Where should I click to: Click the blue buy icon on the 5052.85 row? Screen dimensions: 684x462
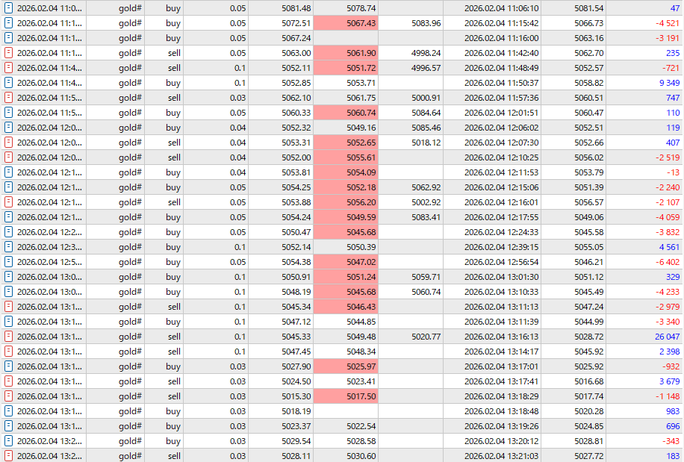point(8,83)
